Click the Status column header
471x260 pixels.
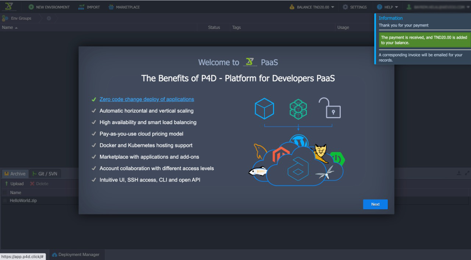[x=214, y=27]
